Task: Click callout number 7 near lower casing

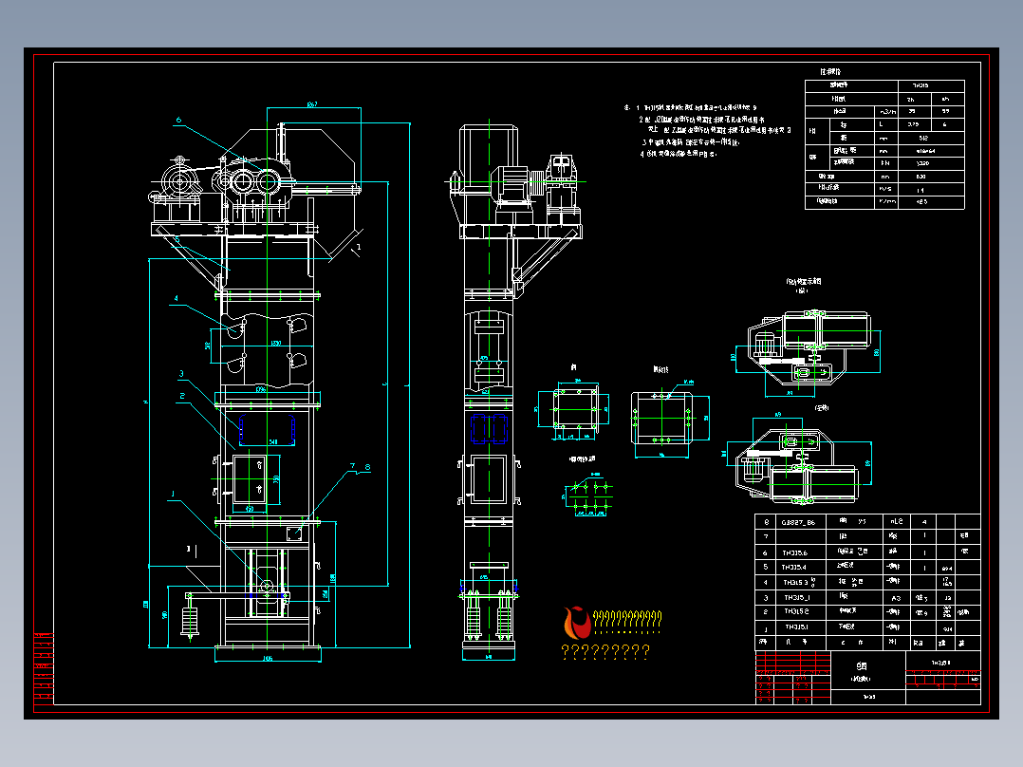Action: click(x=352, y=466)
